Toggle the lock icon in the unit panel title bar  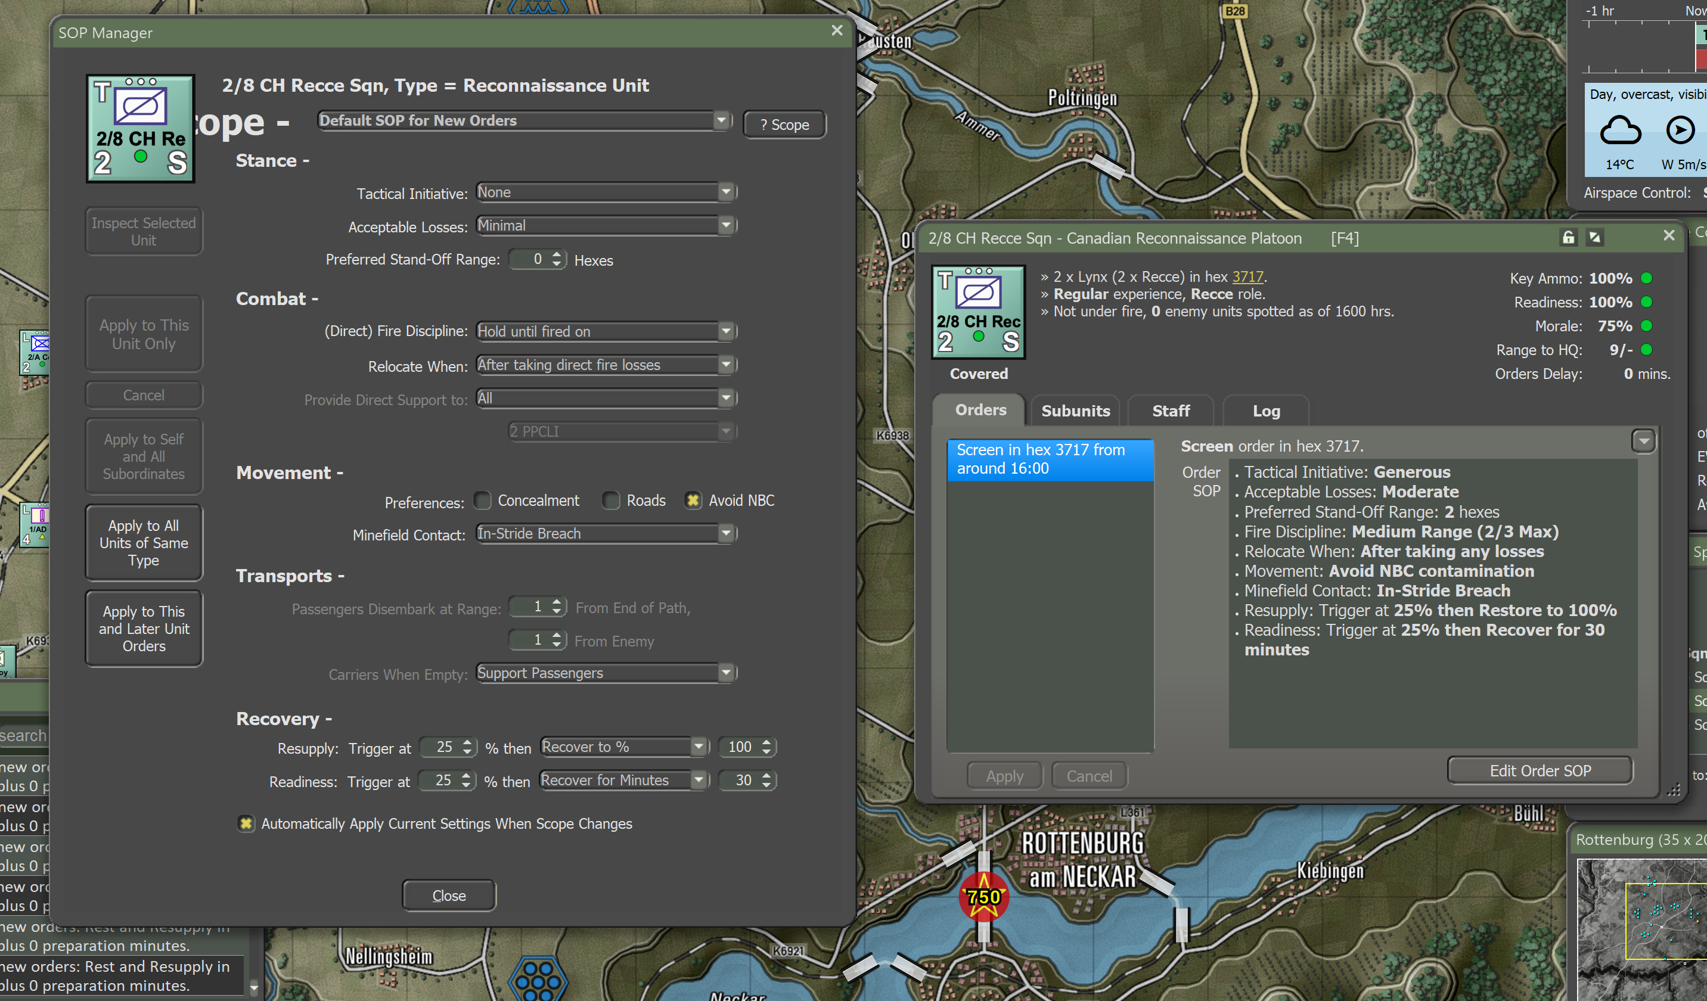tap(1568, 237)
